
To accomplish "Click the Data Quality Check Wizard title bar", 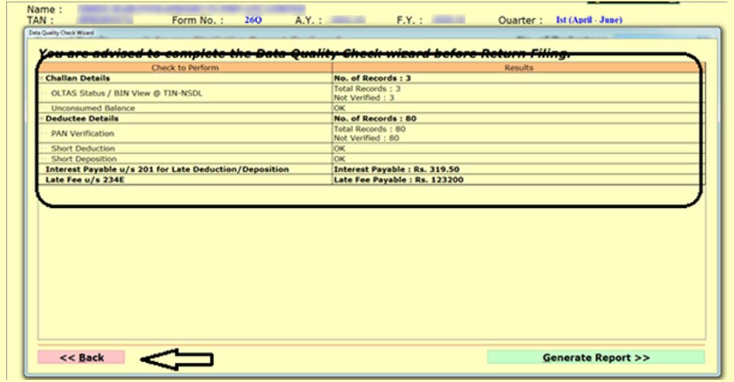I will point(372,33).
